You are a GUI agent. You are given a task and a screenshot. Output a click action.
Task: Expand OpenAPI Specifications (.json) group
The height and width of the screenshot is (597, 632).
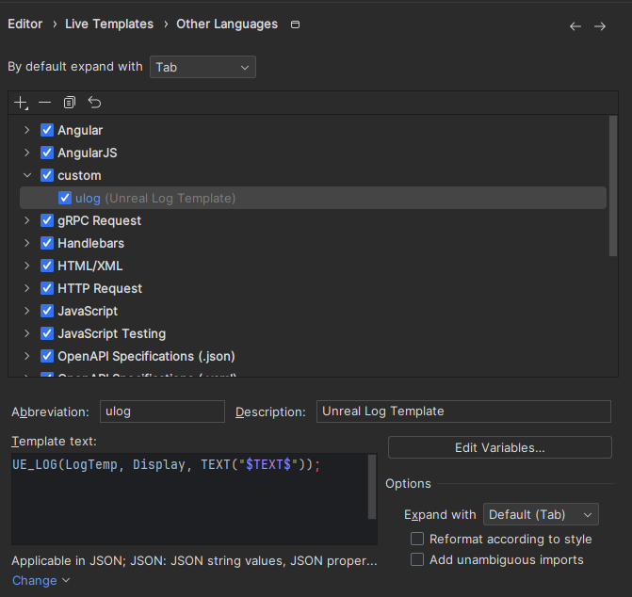coord(27,356)
